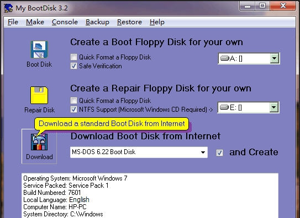Open the Backup menu
300x218 pixels.
tap(97, 22)
